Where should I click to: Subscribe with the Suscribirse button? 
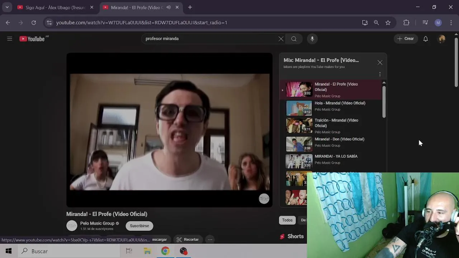coord(139,226)
